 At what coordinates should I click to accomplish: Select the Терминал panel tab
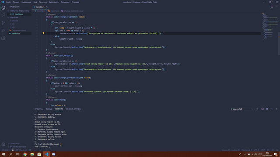[59, 109]
